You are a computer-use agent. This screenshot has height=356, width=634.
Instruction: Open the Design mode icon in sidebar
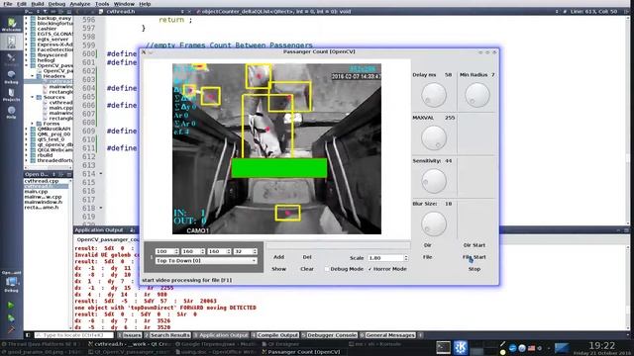[x=11, y=59]
